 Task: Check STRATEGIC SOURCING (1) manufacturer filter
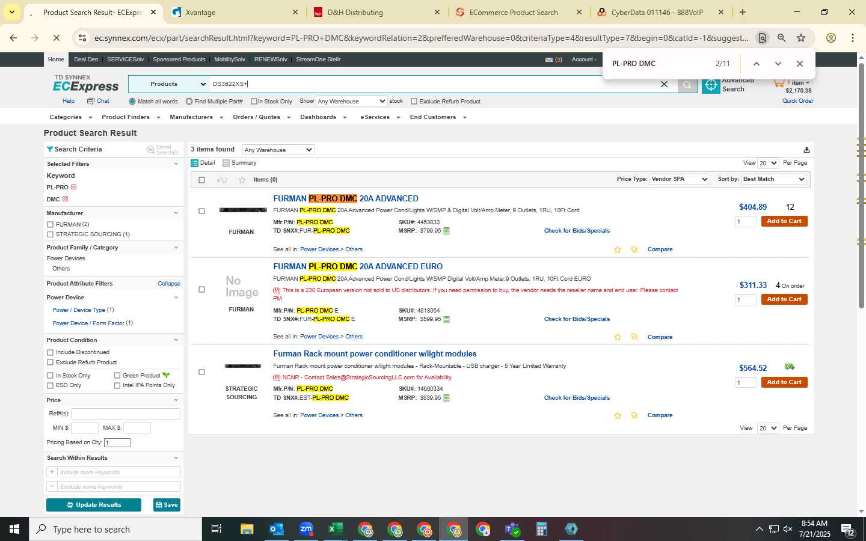50,234
